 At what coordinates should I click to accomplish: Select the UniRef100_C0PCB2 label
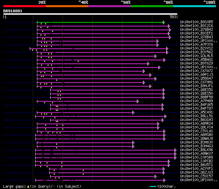coord(196,161)
